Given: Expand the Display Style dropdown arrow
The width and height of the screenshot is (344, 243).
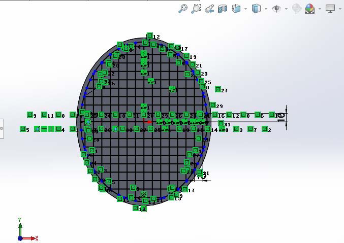Looking at the screenshot, I should pos(266,9).
